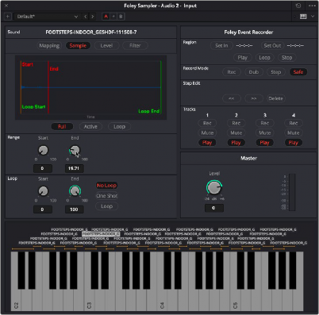Arm Rec on track 1
The image size is (319, 315).
pos(207,123)
